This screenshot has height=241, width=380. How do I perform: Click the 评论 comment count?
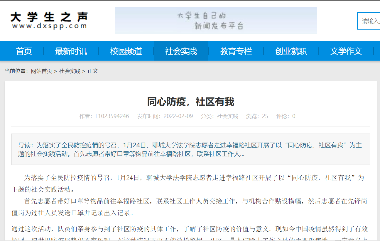click(x=286, y=116)
